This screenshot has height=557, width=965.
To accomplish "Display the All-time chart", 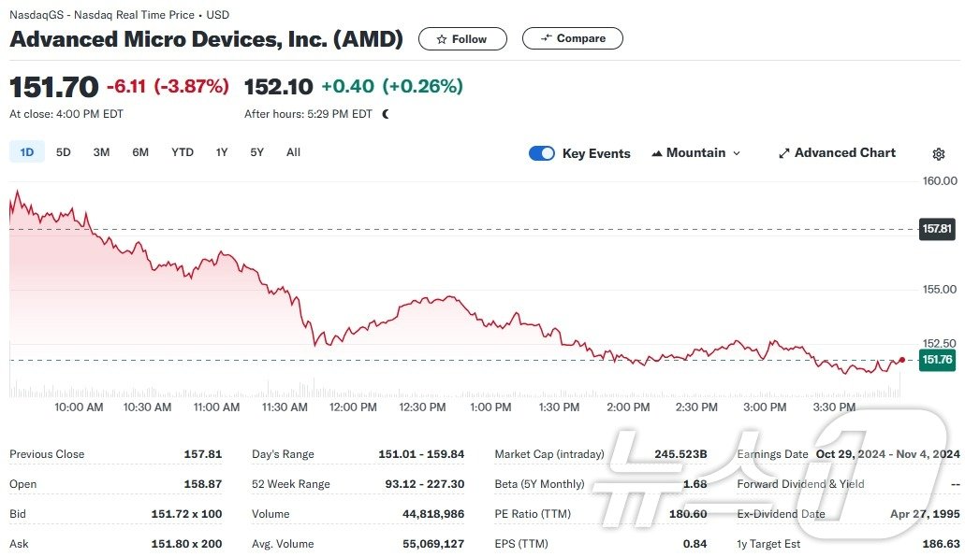I will point(293,151).
